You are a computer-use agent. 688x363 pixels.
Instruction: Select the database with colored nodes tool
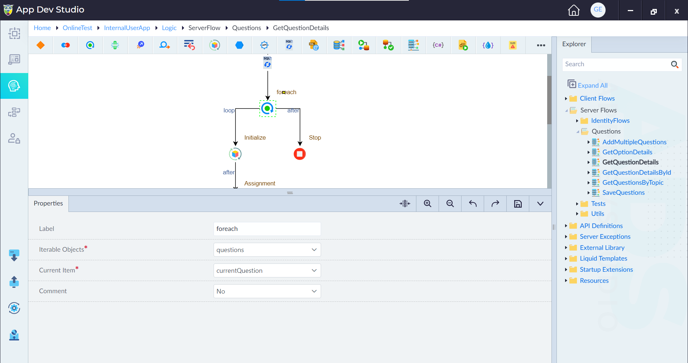(x=339, y=45)
